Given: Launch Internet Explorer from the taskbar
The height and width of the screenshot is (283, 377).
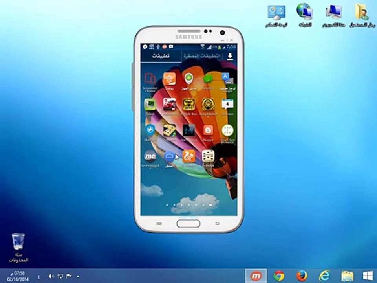Looking at the screenshot, I should 324,276.
